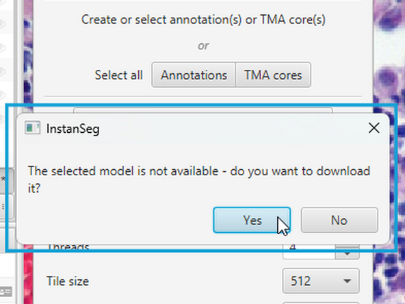Viewport: 405px width, 304px height.
Task: Toggle the second eye icon in left panel
Action: (2, 48)
